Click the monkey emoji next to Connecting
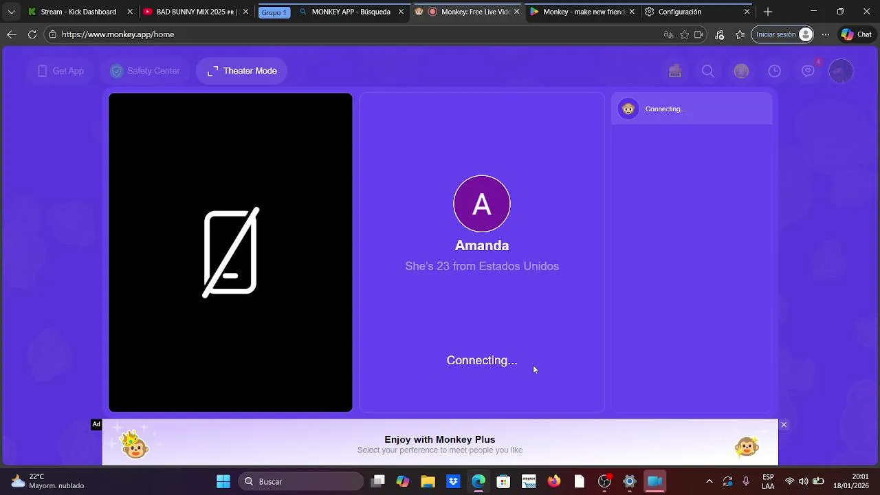880x495 pixels. 628,109
